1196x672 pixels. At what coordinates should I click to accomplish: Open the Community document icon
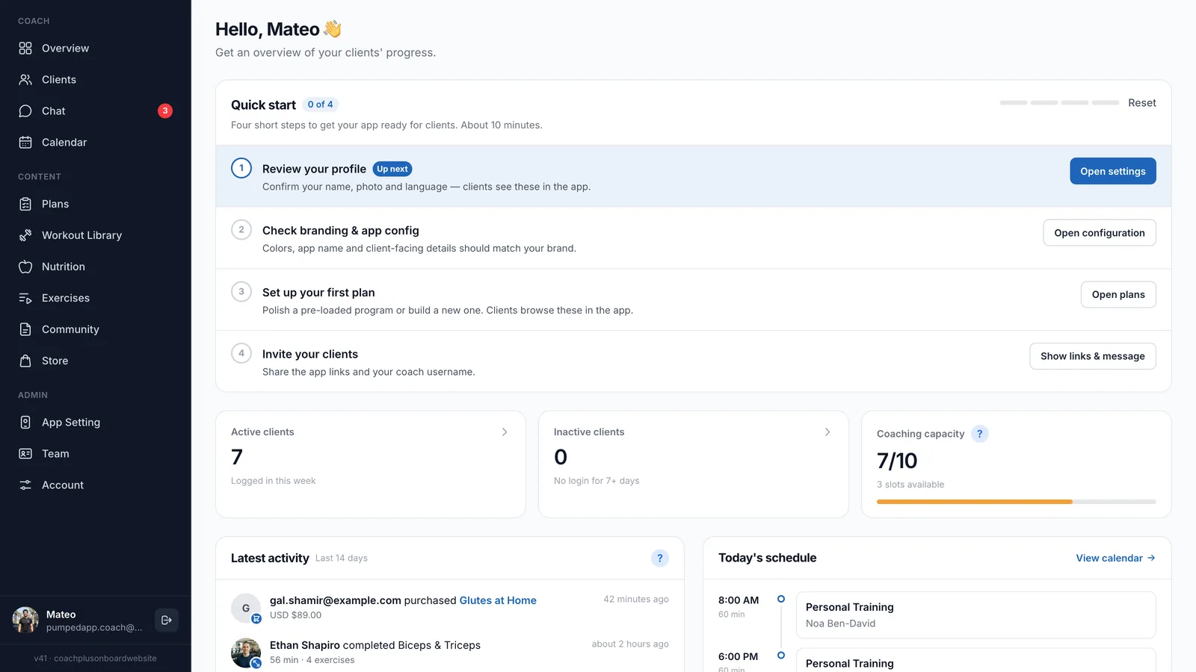(25, 329)
